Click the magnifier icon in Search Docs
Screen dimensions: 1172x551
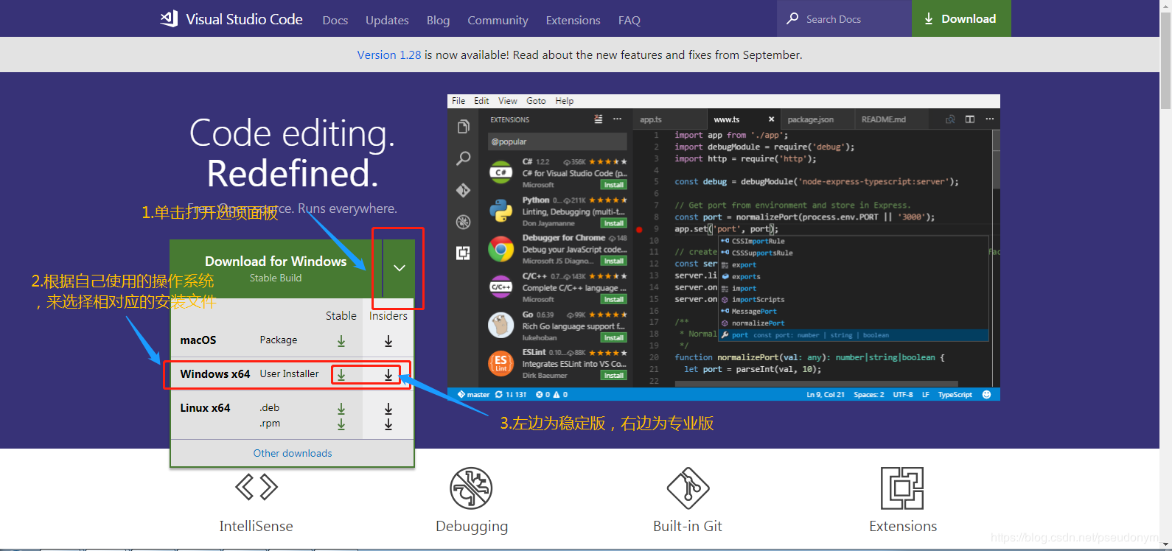[x=792, y=18]
